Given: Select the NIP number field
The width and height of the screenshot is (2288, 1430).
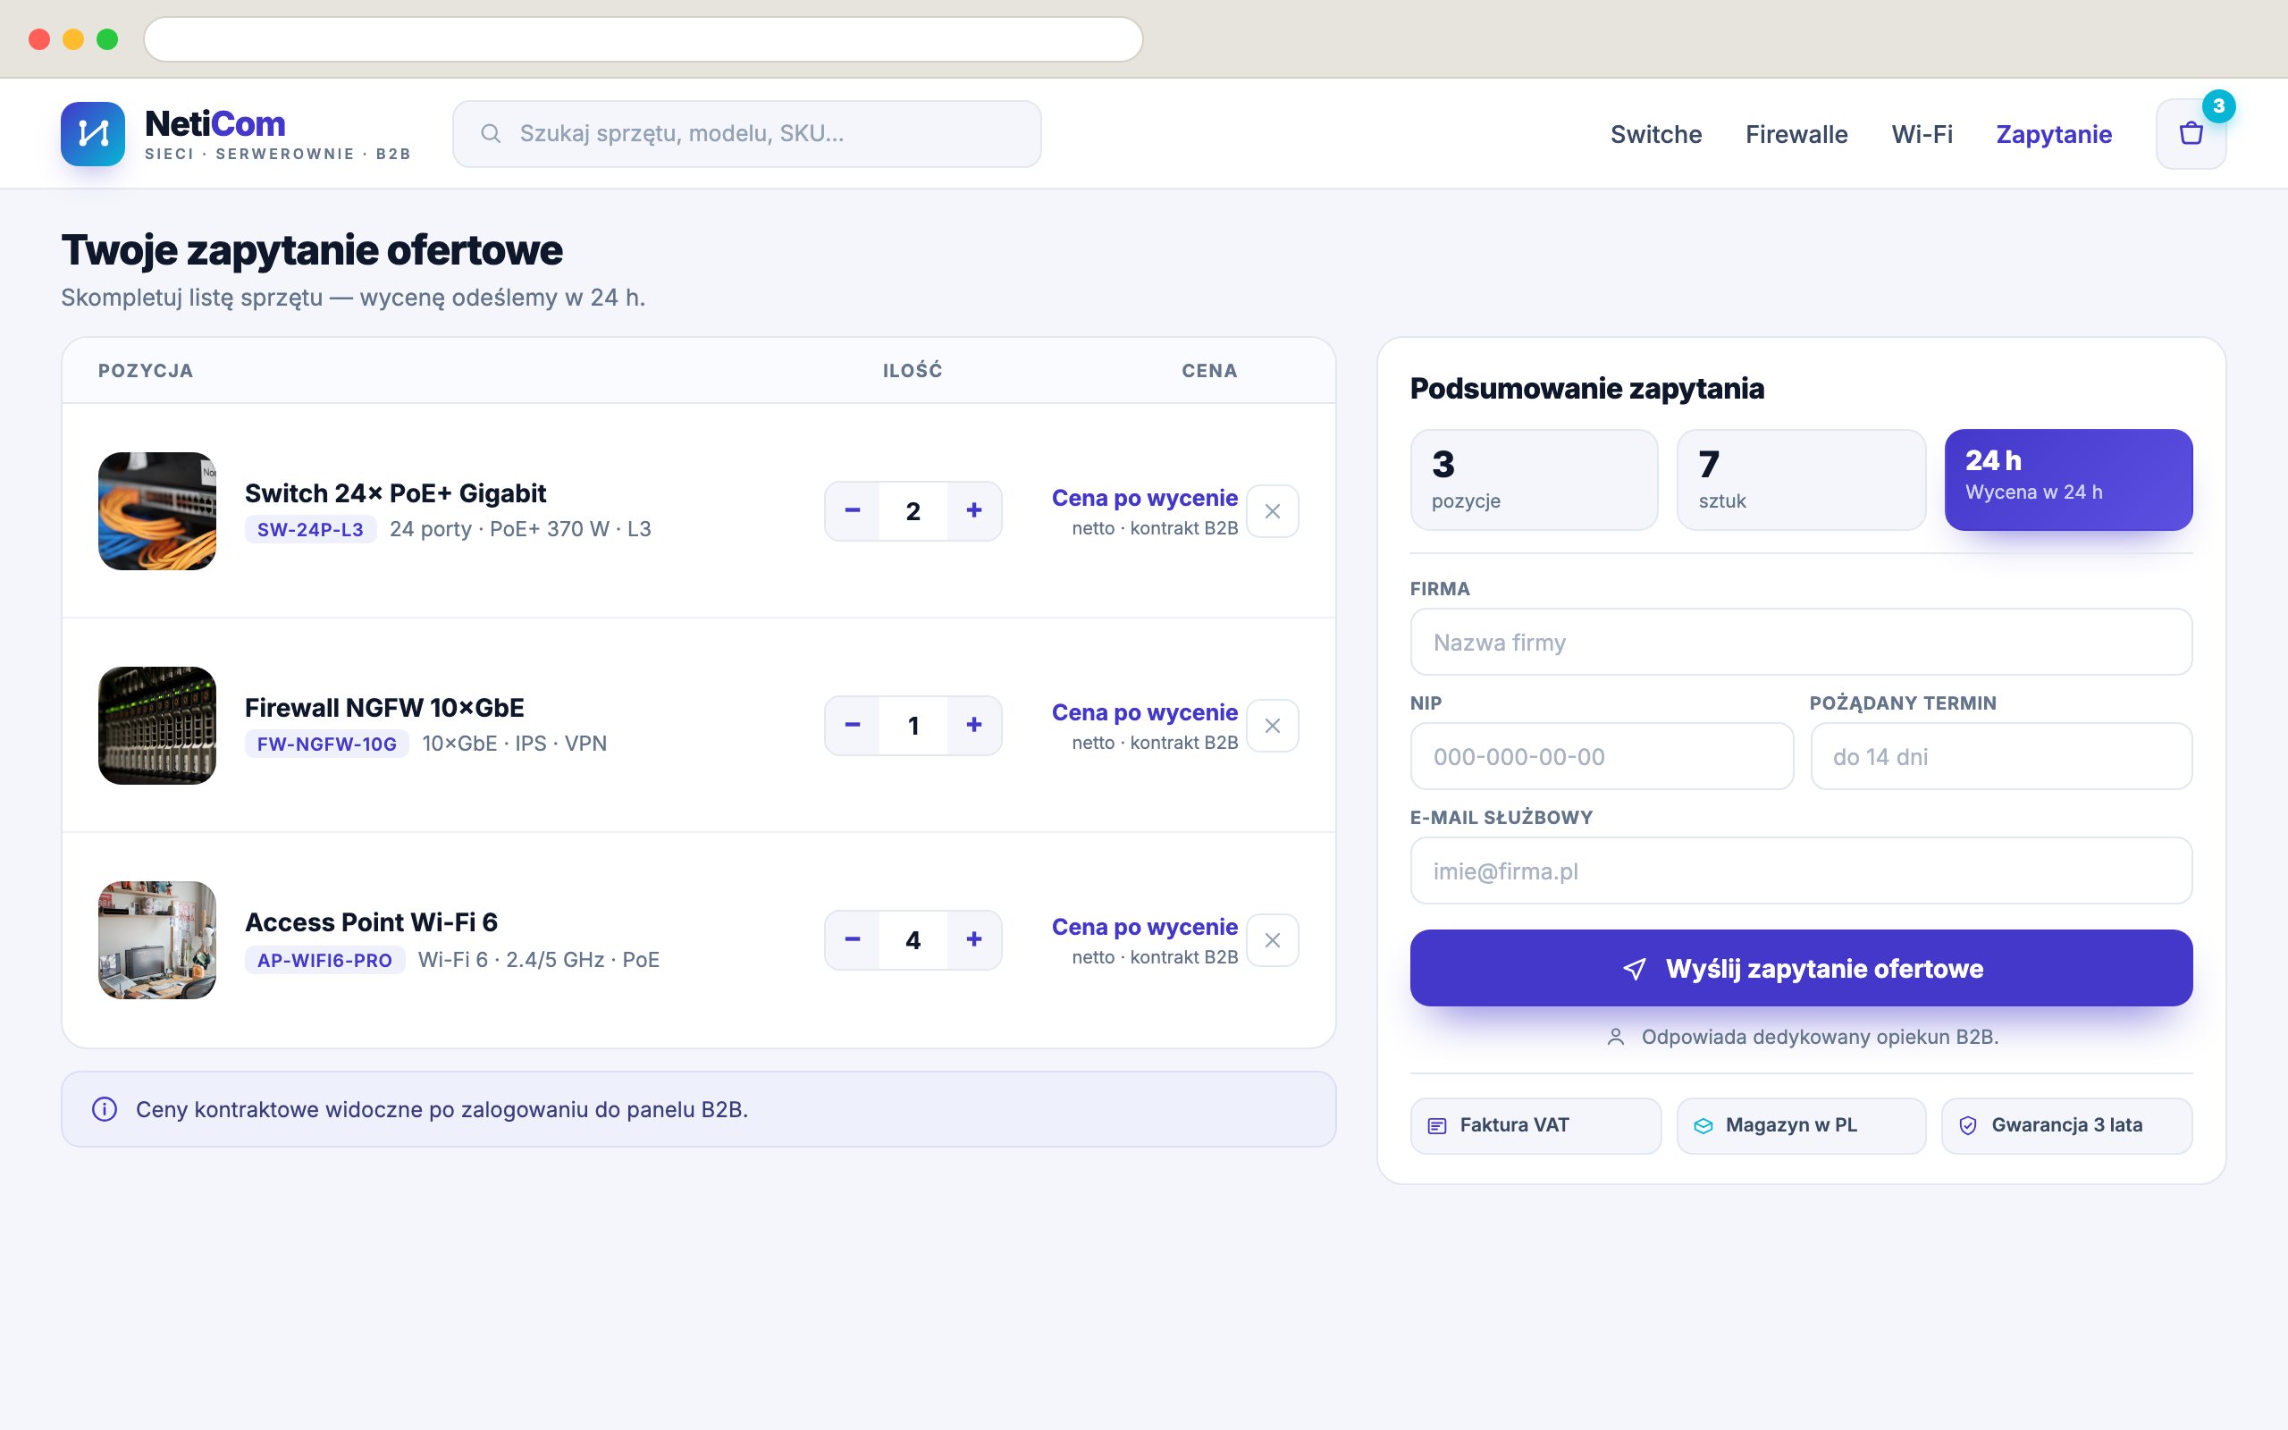Looking at the screenshot, I should [x=1602, y=757].
